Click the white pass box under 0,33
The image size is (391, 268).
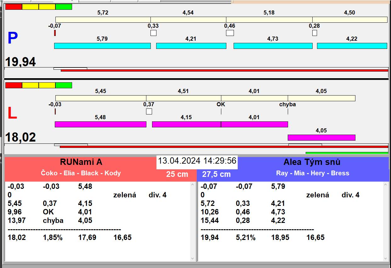153,33
